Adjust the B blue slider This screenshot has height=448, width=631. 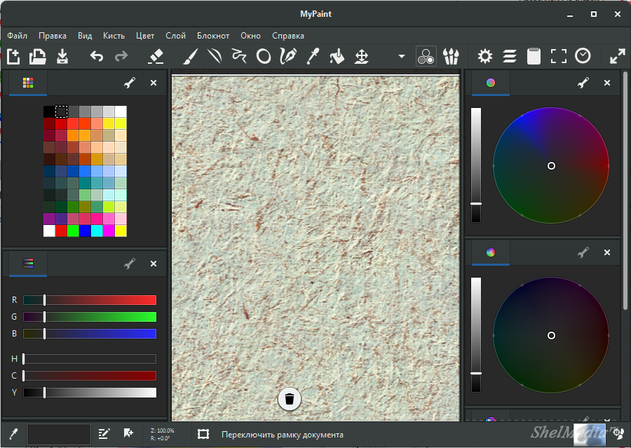(90, 334)
